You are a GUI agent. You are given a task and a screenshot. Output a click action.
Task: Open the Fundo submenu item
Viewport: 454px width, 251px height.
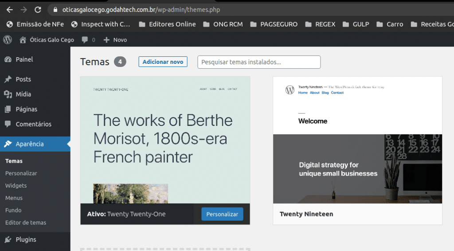point(13,210)
